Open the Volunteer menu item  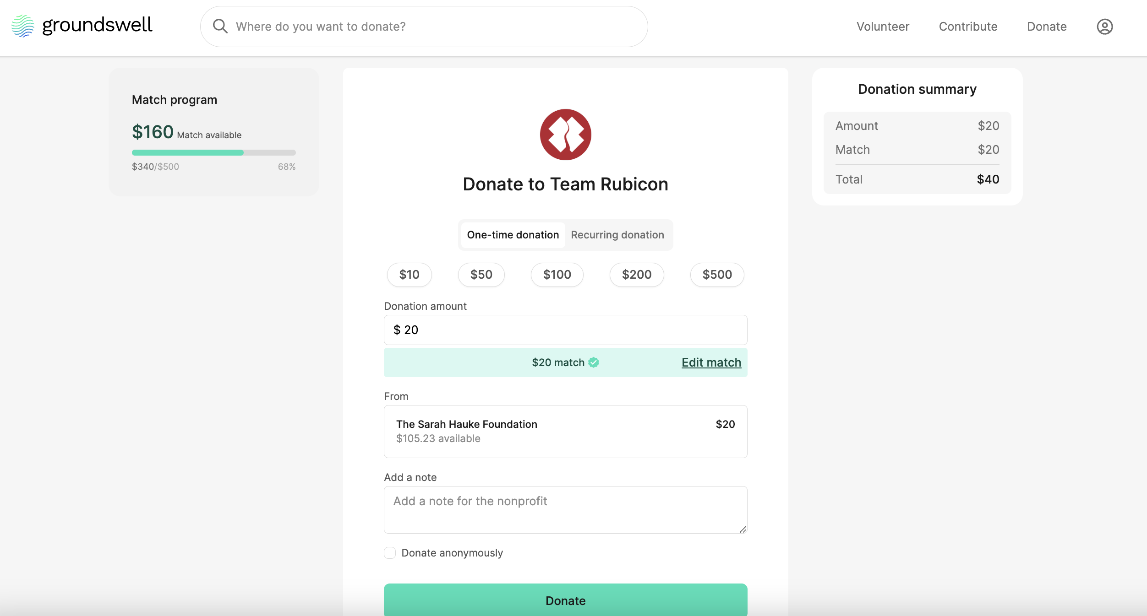pyautogui.click(x=883, y=27)
